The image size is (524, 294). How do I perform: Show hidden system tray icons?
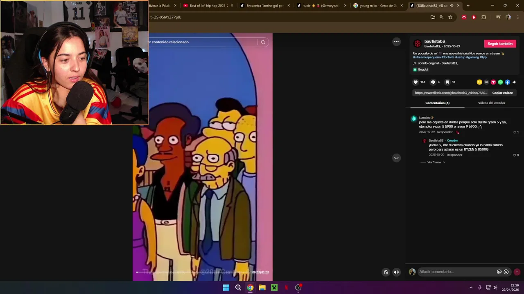(471, 287)
